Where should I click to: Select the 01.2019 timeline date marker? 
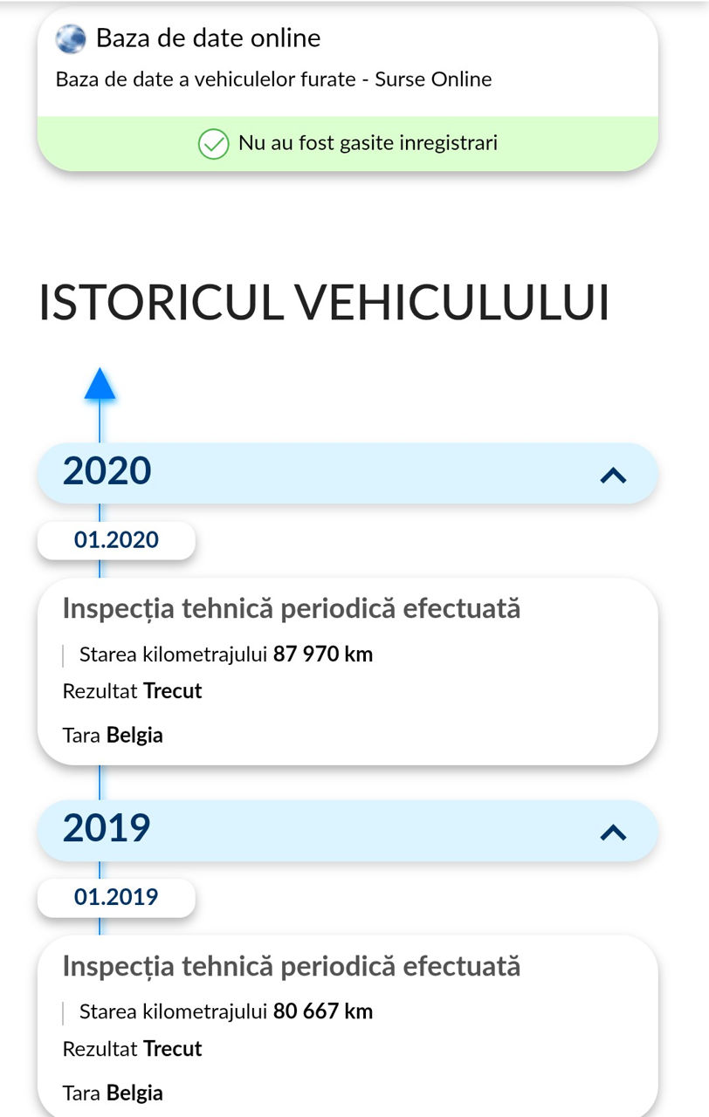tap(116, 897)
